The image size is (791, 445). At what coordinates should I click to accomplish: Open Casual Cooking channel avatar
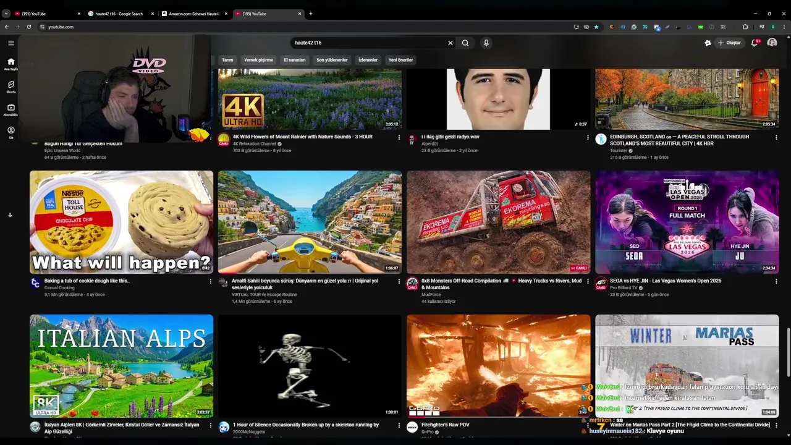[x=35, y=283]
